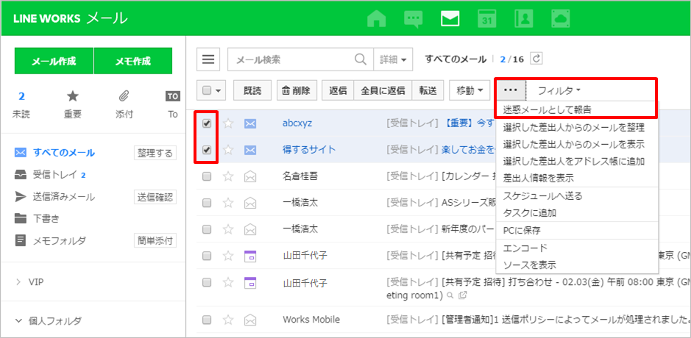Open the 移動 move dropdown
This screenshot has width=691, height=338.
click(469, 90)
